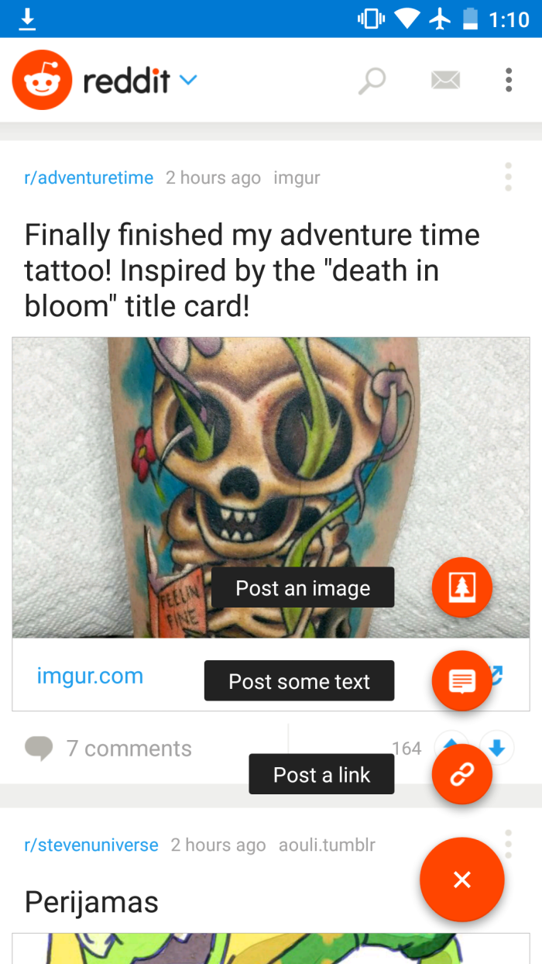The width and height of the screenshot is (542, 964).
Task: Tap the orange Post a link chain button
Action: tap(461, 774)
